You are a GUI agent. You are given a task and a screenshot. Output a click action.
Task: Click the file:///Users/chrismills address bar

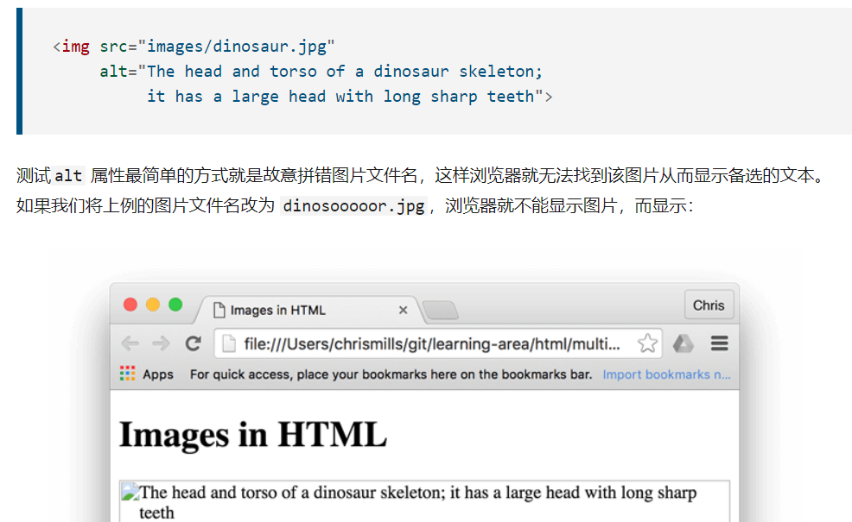pos(438,343)
